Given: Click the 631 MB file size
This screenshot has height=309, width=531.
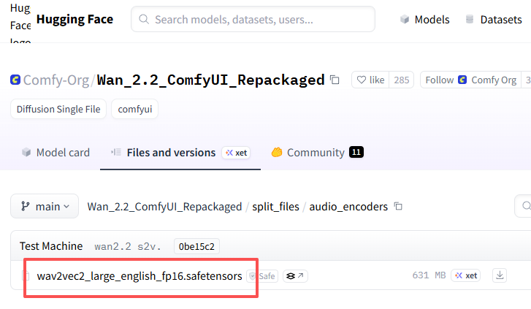Looking at the screenshot, I should click(429, 275).
